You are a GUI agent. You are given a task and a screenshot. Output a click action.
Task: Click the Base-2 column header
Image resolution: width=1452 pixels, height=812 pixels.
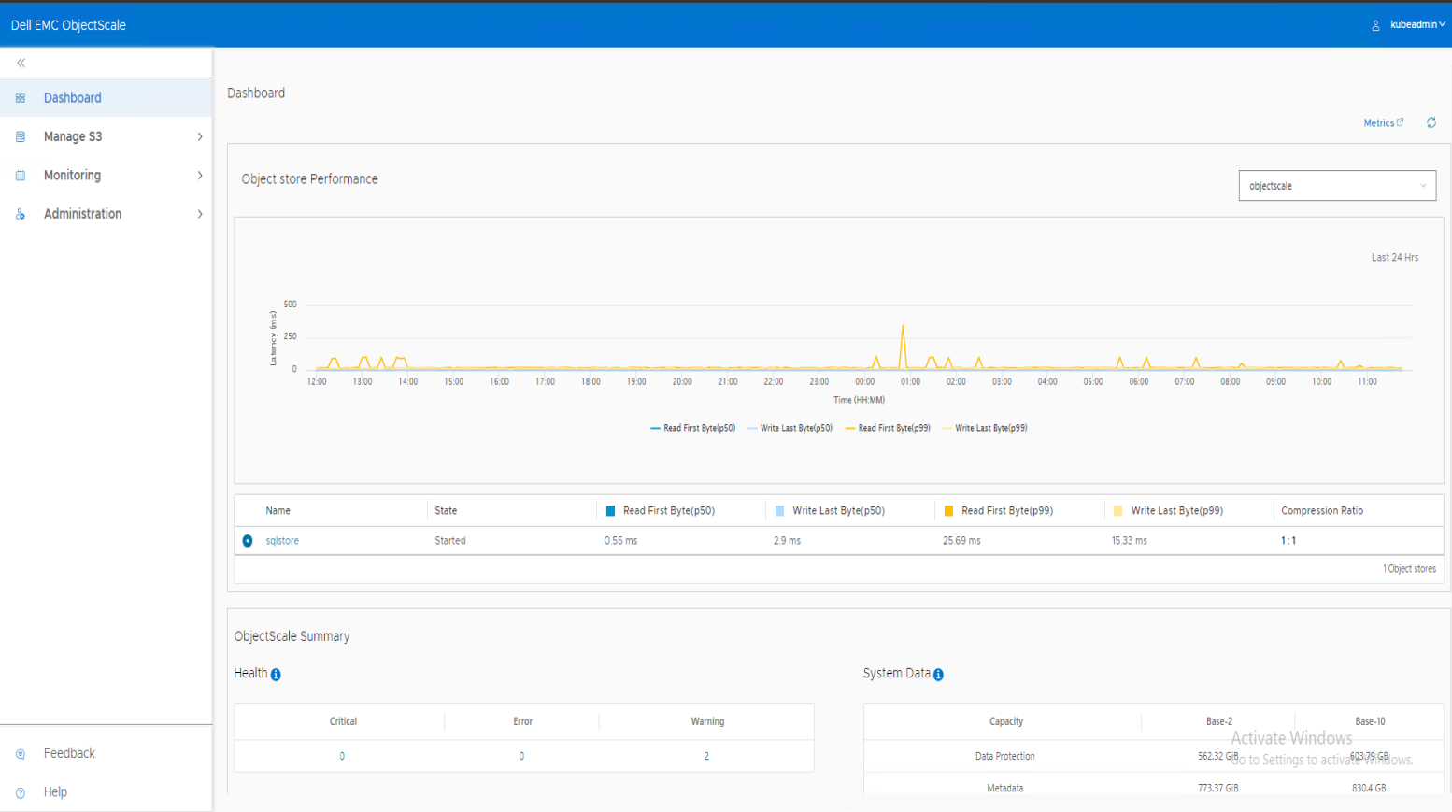pyautogui.click(x=1219, y=722)
